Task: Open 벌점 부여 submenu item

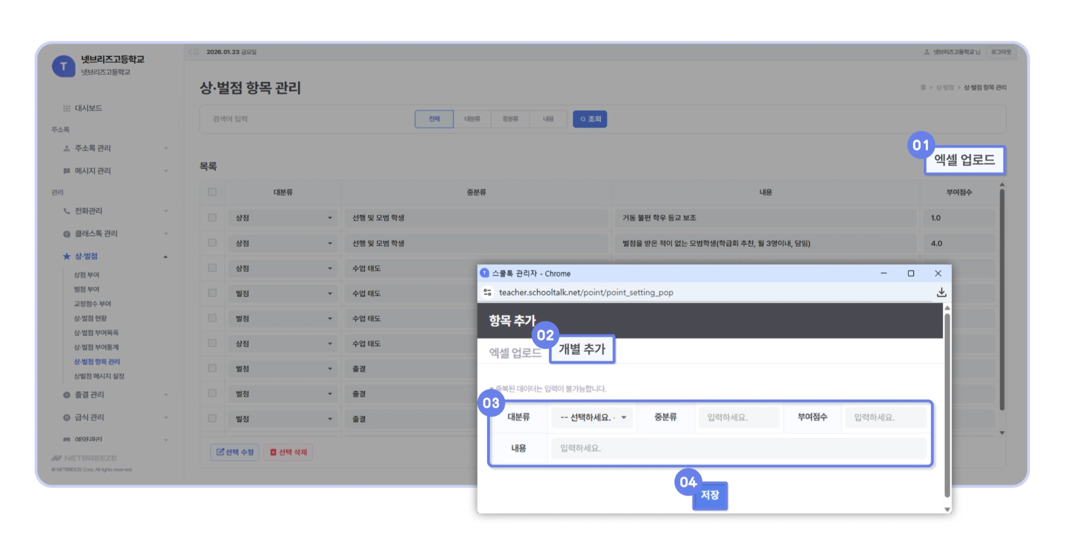Action: click(x=87, y=289)
